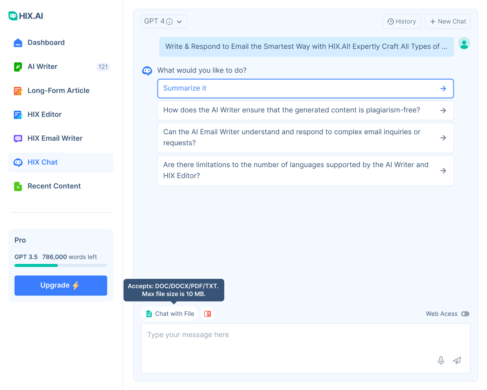Click the AI Writer 121 count badge

(103, 67)
